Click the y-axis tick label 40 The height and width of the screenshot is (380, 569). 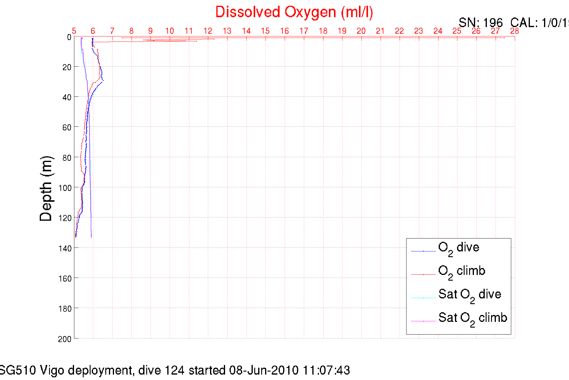coord(67,97)
